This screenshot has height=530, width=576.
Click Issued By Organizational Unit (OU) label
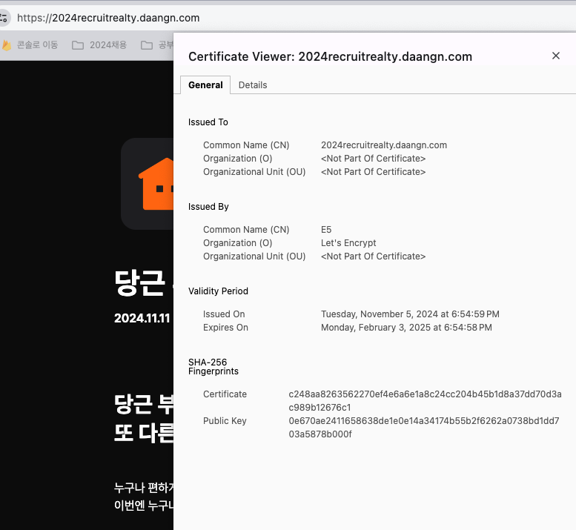tap(254, 256)
